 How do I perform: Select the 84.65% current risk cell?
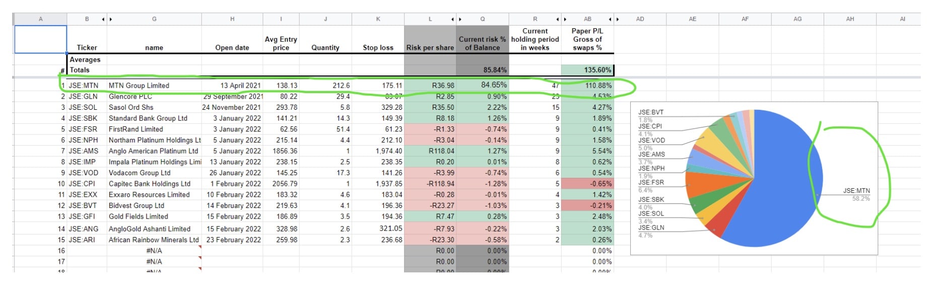tap(483, 85)
